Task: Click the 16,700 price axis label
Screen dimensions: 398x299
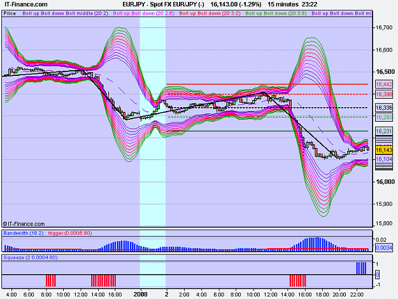Action: 384,27
